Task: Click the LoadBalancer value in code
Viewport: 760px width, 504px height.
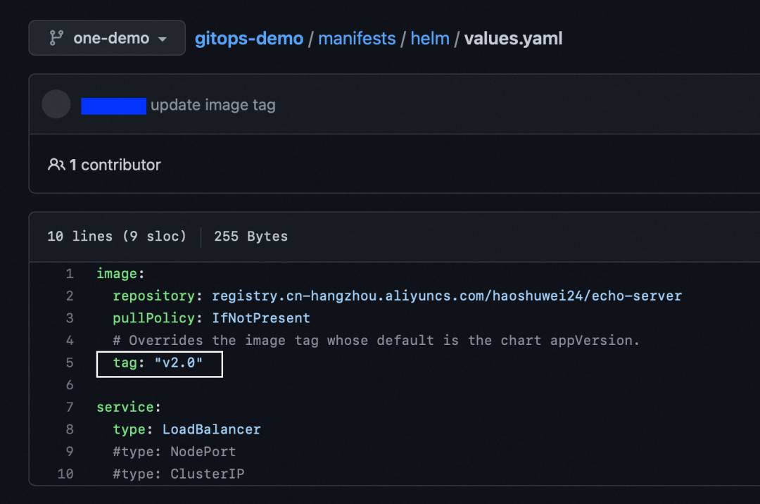Action: [x=211, y=429]
